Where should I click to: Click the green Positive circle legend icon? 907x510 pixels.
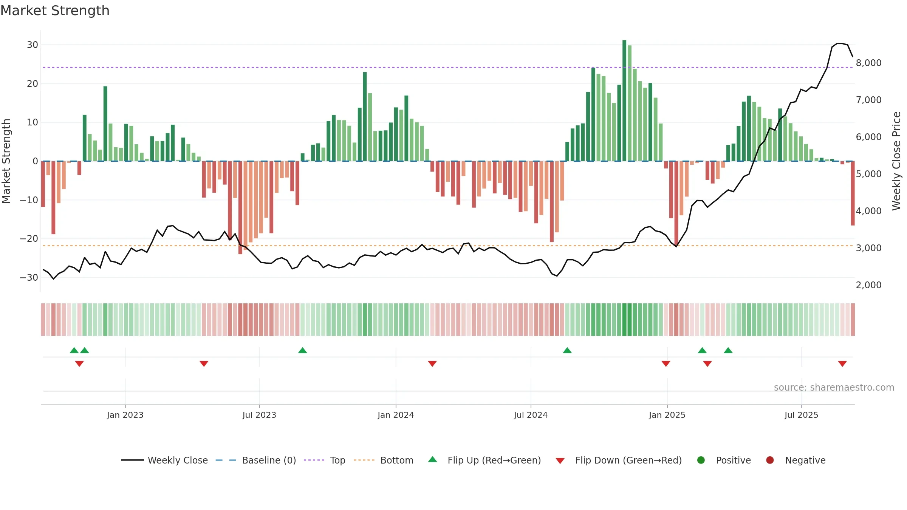(701, 460)
